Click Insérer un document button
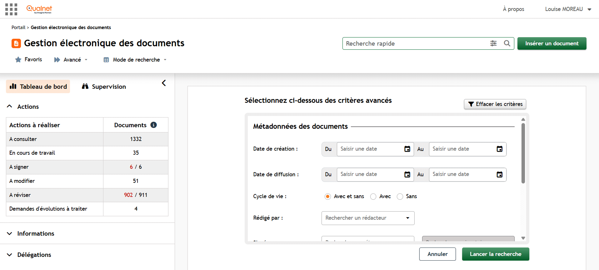 pyautogui.click(x=552, y=43)
